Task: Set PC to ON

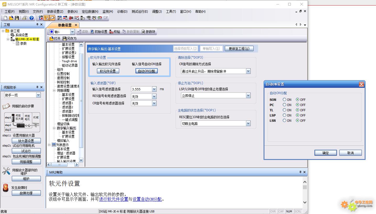Action: tap(285, 105)
